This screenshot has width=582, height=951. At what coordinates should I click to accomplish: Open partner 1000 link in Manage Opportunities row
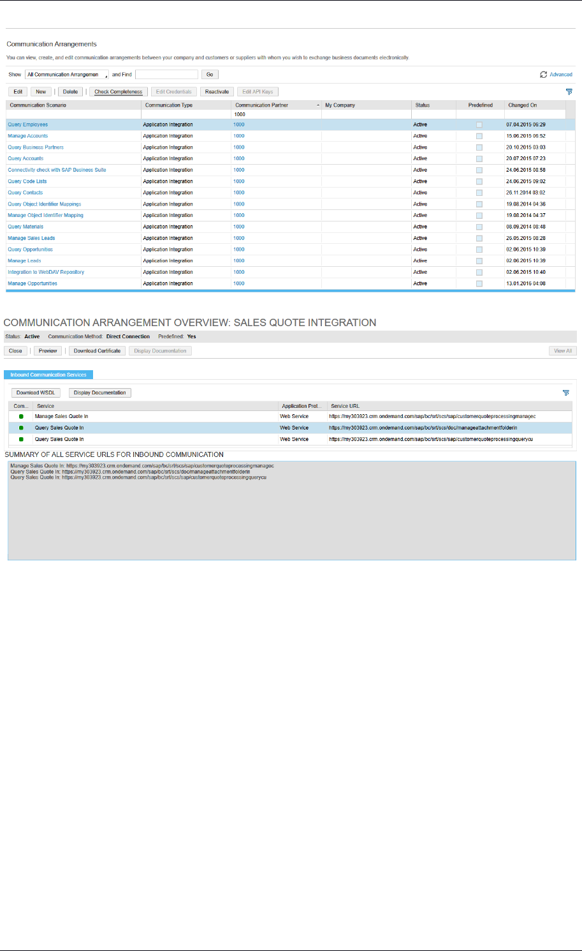point(238,283)
